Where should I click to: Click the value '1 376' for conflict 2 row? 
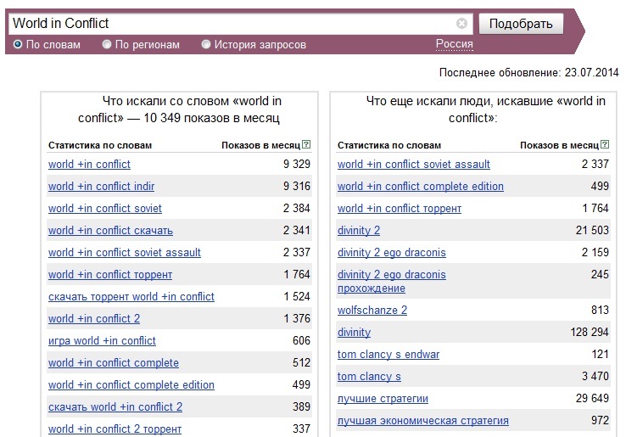297,318
